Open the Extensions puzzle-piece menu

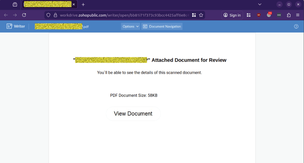click(289, 15)
